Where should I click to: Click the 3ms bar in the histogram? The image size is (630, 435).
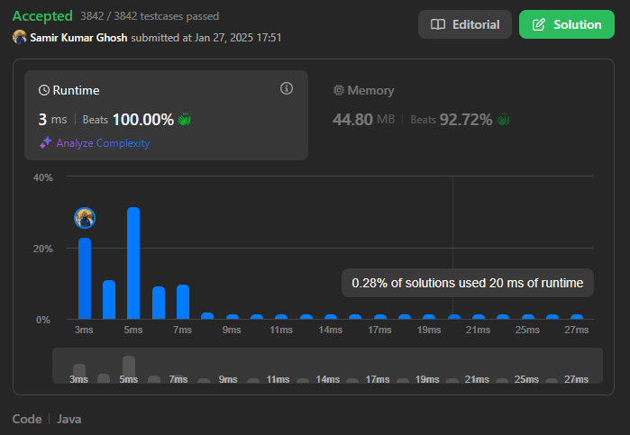click(85, 277)
